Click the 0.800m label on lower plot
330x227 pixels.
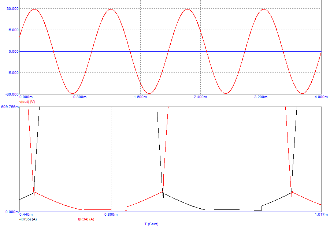tap(111, 215)
